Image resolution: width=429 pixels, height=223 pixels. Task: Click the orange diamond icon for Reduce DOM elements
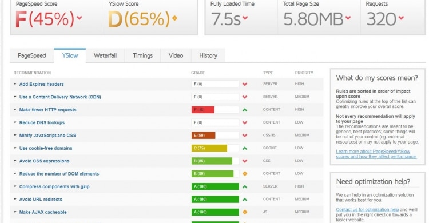click(x=245, y=173)
